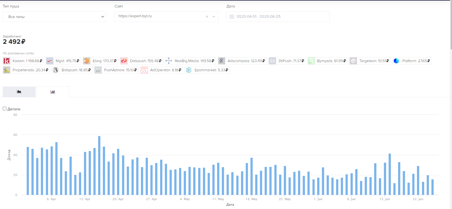Click the Etarg network logo icon
Screen dimensions: 452x209
point(87,61)
